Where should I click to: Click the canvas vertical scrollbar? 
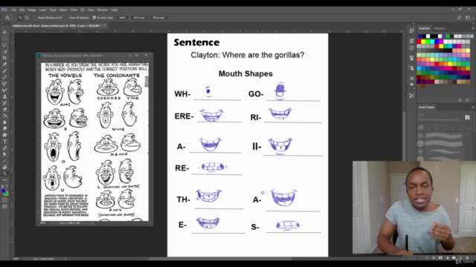(x=404, y=136)
